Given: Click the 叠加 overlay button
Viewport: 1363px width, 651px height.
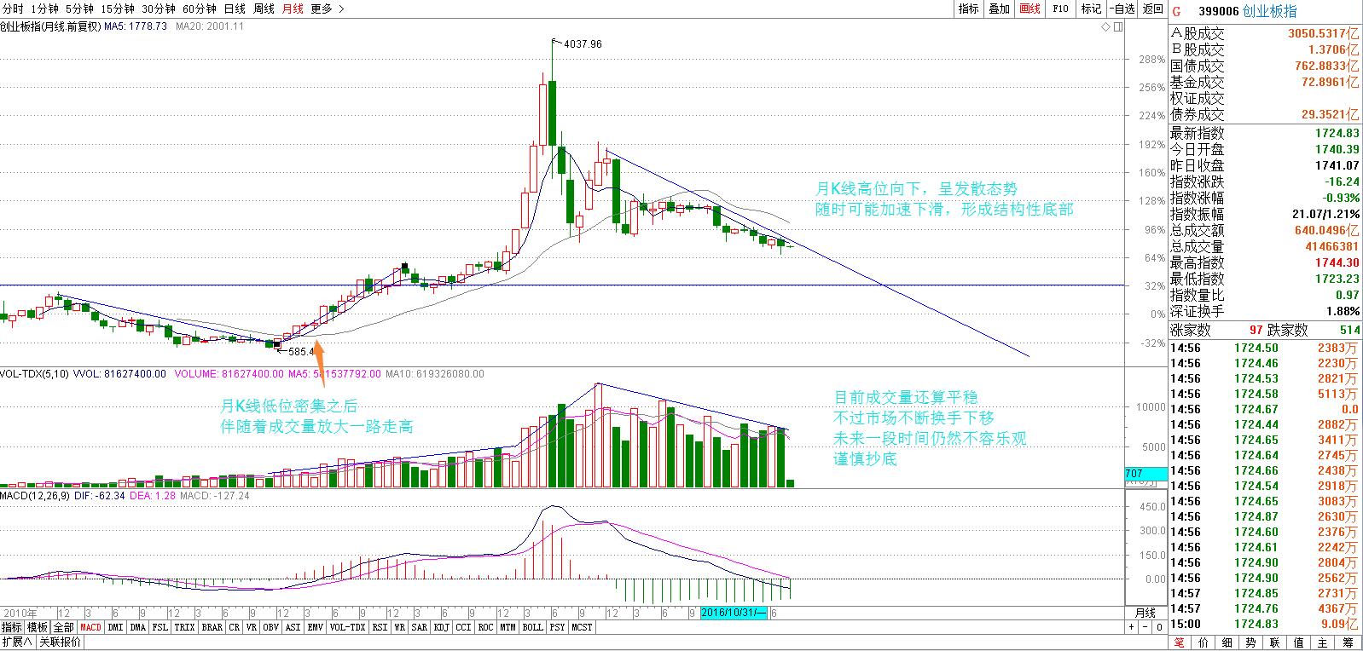Looking at the screenshot, I should pyautogui.click(x=999, y=9).
